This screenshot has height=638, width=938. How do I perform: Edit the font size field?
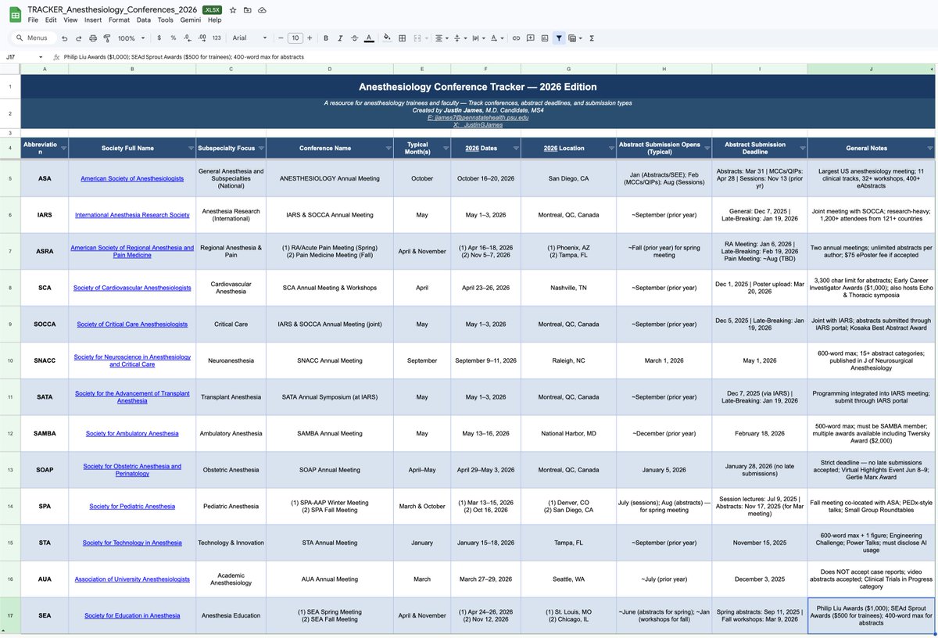295,38
